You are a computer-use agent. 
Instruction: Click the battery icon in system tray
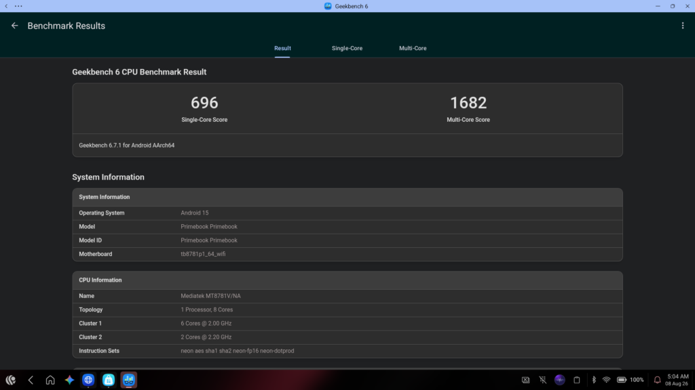coord(622,380)
